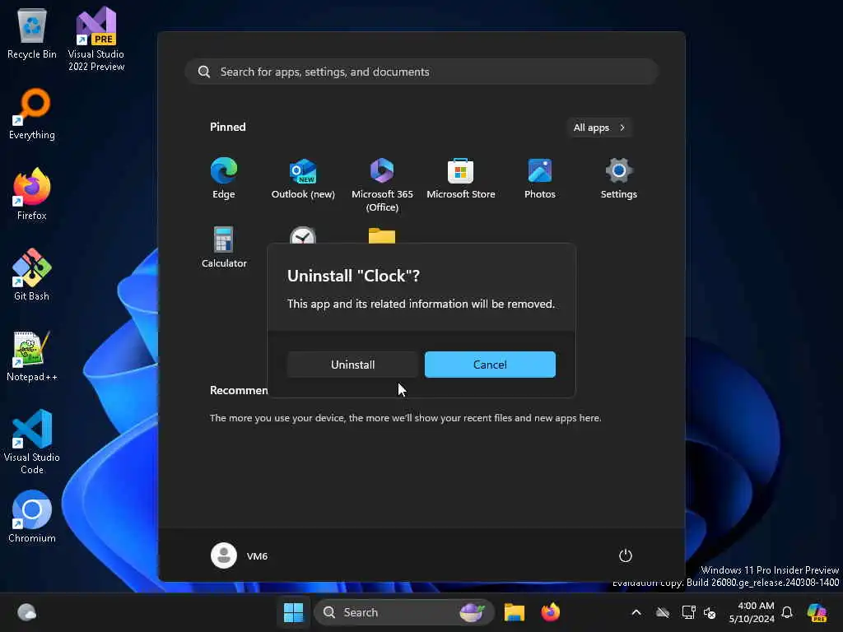Viewport: 843px width, 632px height.
Task: Select Notepad++ desktop shortcut
Action: pos(32,356)
